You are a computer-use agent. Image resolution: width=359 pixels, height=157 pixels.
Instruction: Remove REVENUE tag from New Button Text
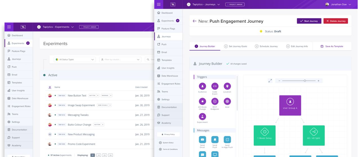(x=111, y=96)
